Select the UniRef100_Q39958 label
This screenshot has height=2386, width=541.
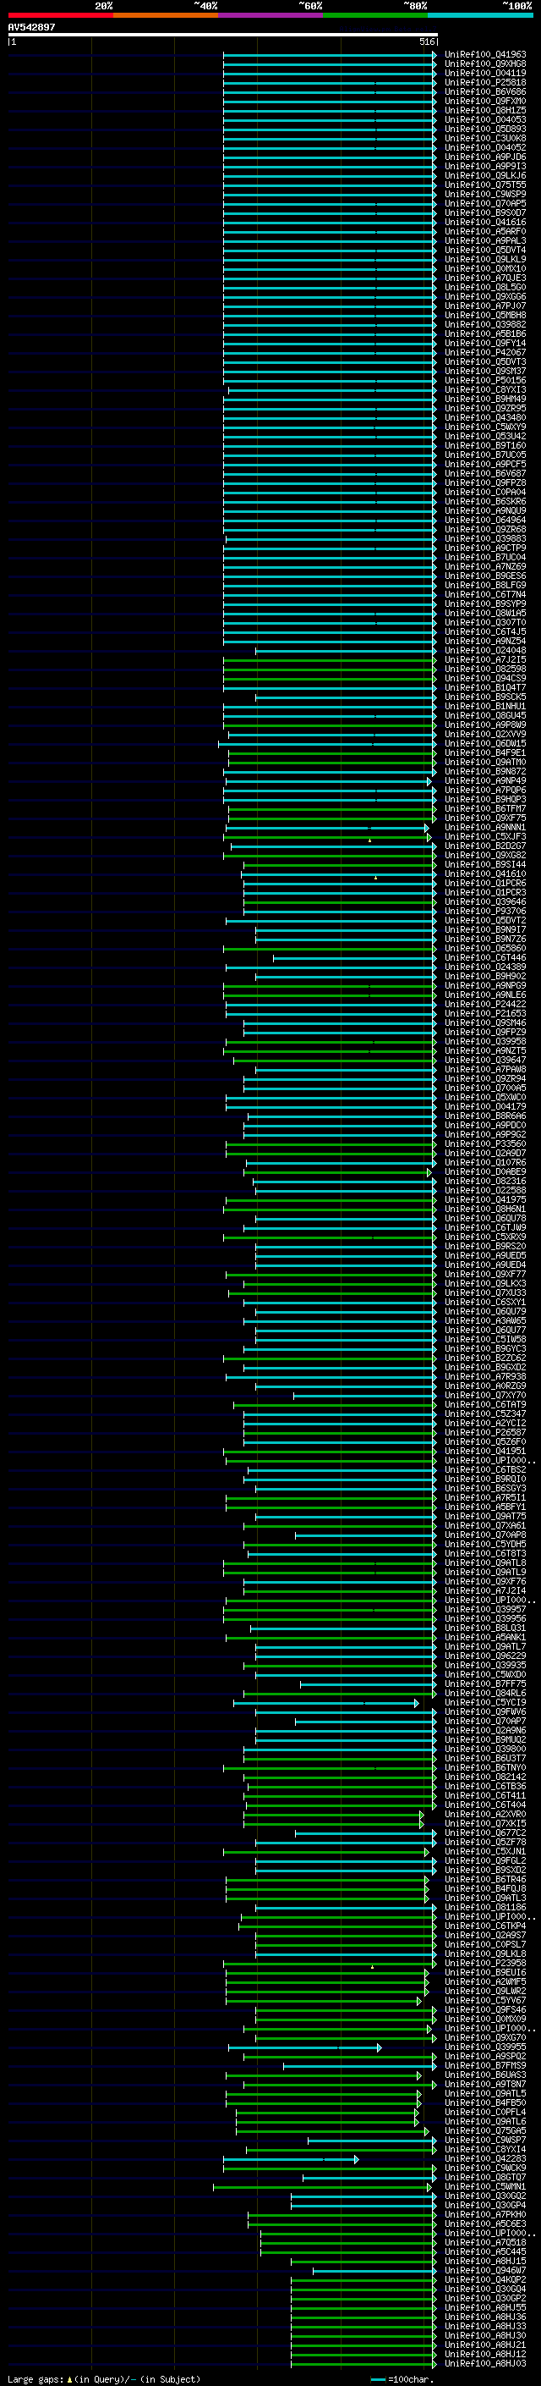click(485, 1041)
